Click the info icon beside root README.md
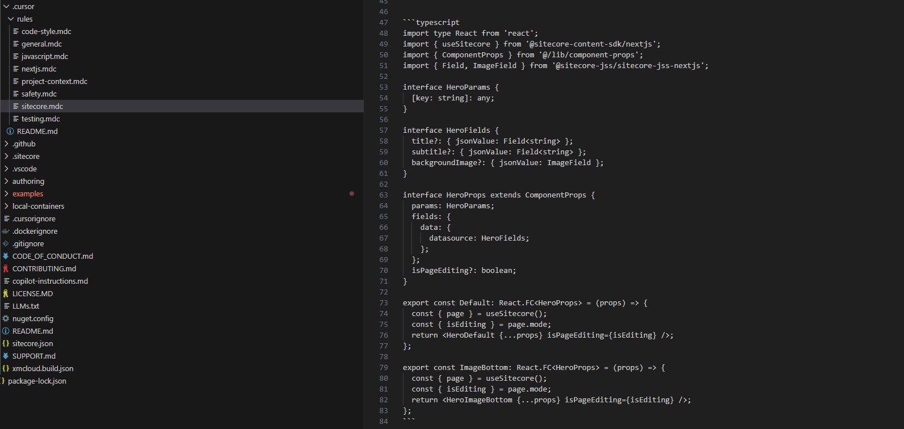The height and width of the screenshot is (429, 904). (x=6, y=331)
